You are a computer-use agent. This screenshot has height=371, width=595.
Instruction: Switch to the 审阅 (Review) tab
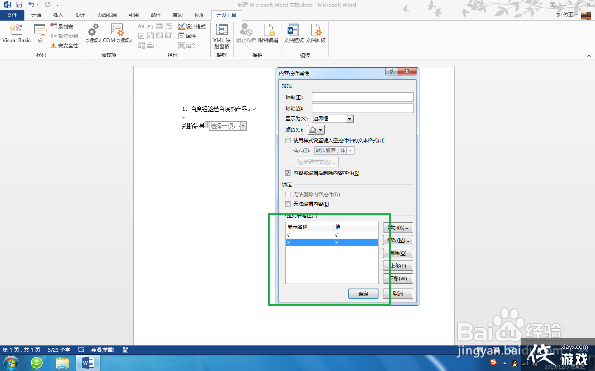(x=178, y=15)
